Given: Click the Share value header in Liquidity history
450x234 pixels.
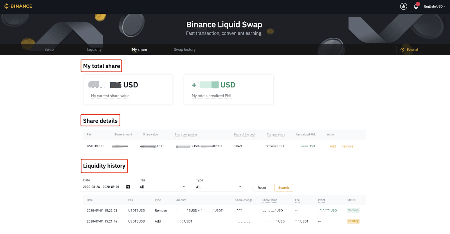Looking at the screenshot, I should (270, 200).
